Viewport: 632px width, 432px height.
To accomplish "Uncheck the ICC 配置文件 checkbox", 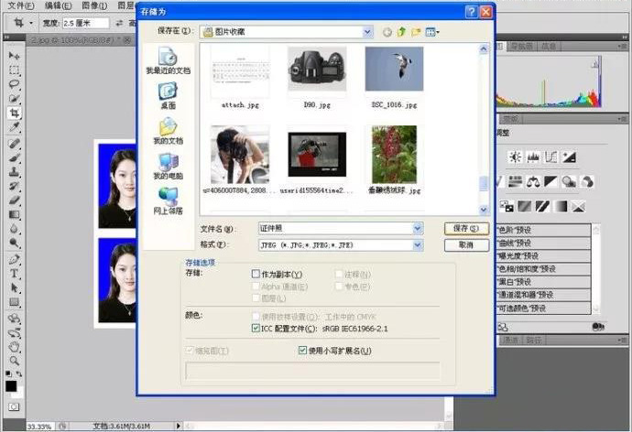I will pos(256,329).
